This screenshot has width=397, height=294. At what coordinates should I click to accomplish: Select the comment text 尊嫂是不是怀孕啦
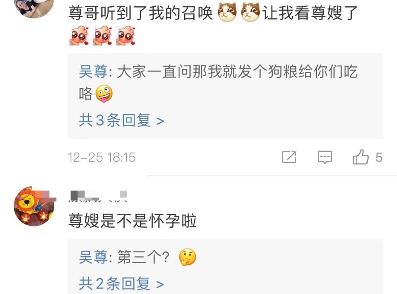133,220
